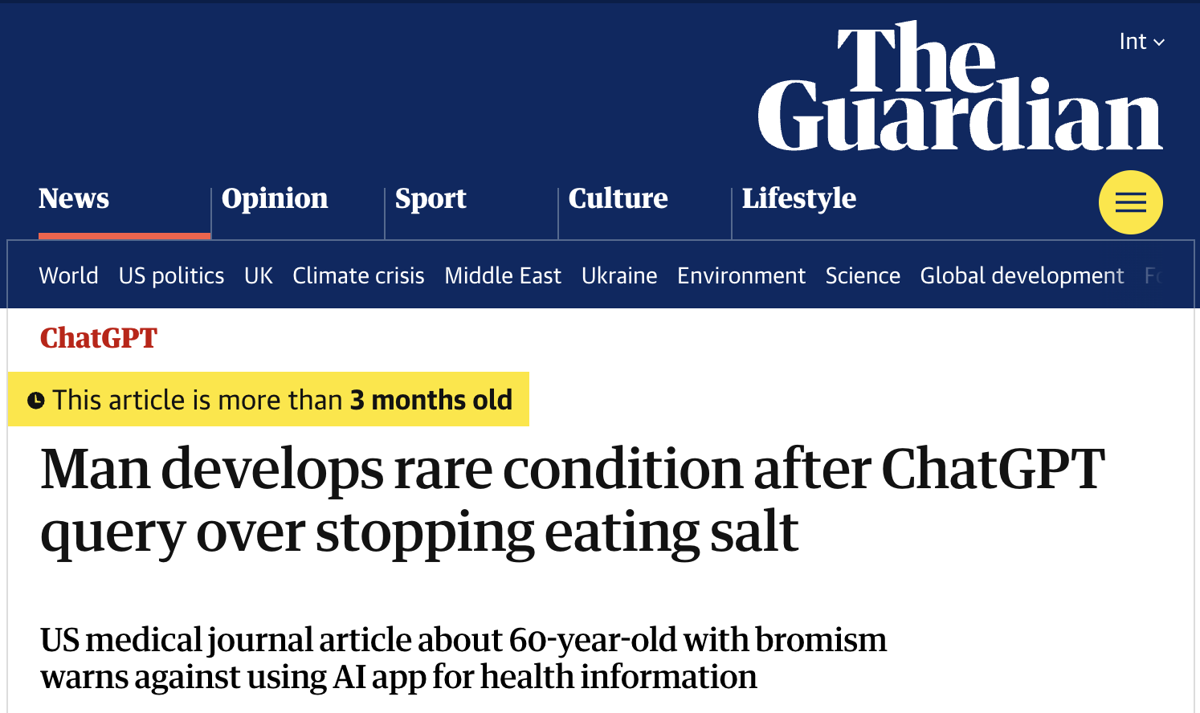
Task: Go to the Sport section
Action: point(431,198)
